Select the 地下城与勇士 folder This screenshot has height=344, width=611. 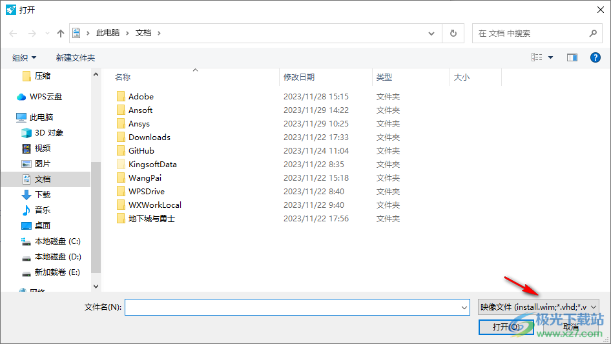(x=152, y=219)
